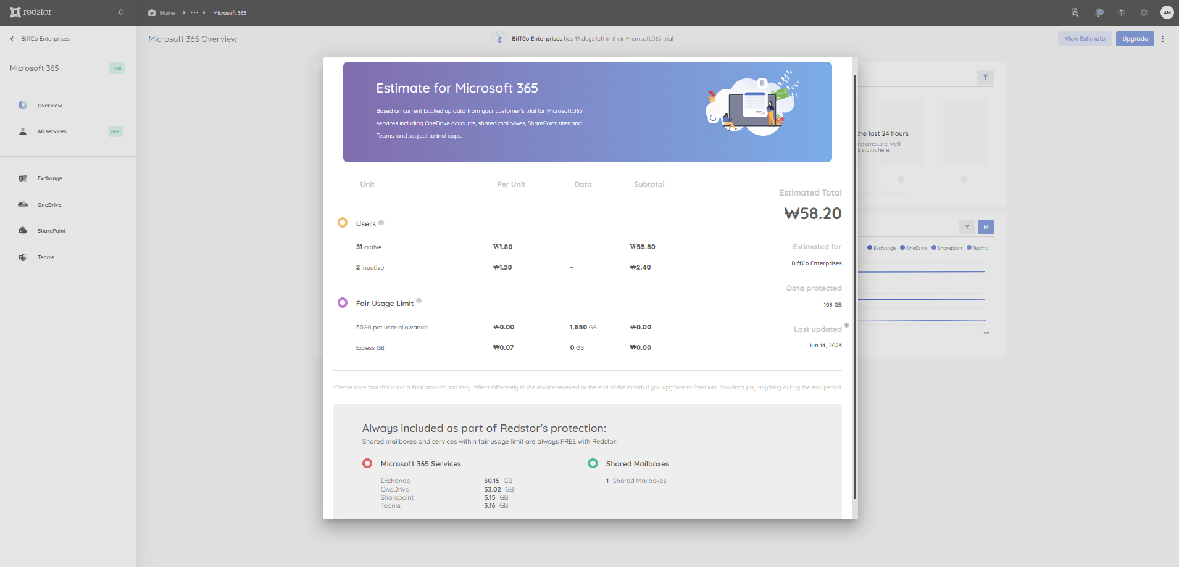Go back to BiffCo Enterprises

40,39
